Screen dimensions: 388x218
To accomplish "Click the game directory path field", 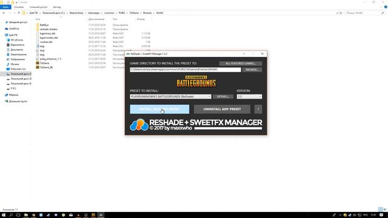I will point(186,70).
